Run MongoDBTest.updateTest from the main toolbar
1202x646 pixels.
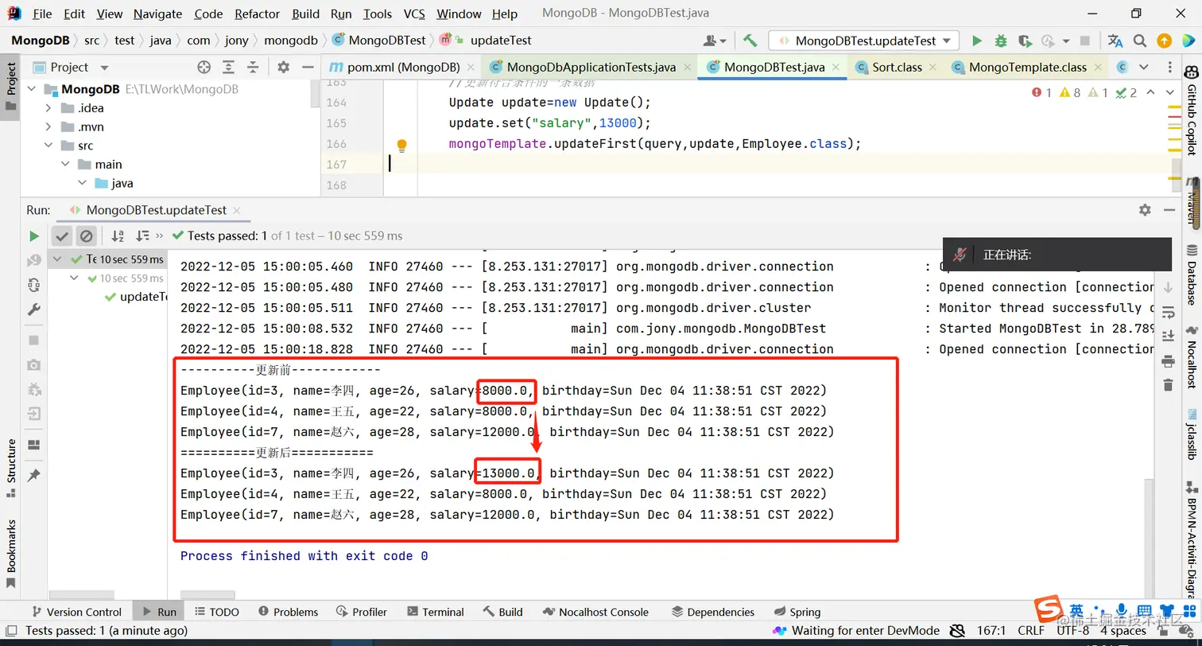click(x=977, y=41)
